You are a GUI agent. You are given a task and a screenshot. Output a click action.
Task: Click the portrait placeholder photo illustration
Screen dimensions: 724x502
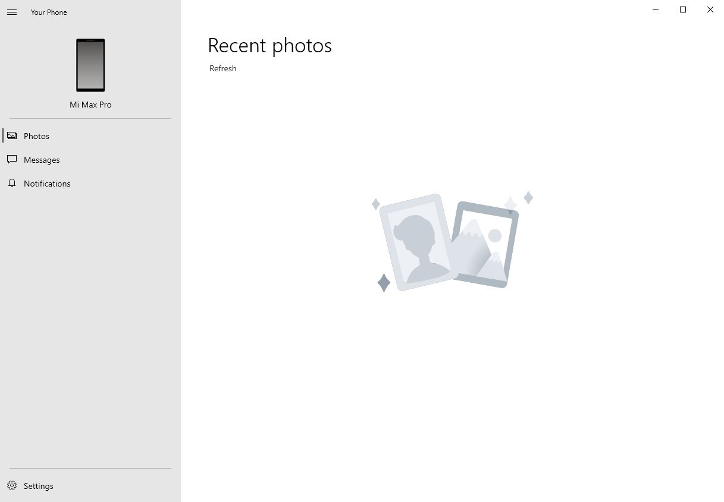tap(418, 242)
